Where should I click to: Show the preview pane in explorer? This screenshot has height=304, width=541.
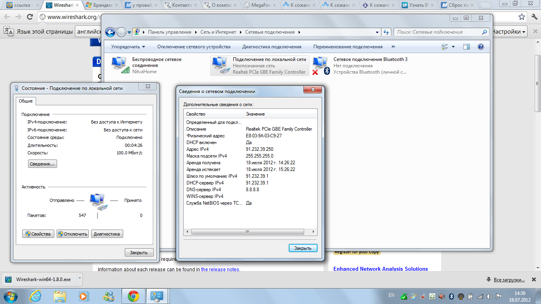coord(467,47)
